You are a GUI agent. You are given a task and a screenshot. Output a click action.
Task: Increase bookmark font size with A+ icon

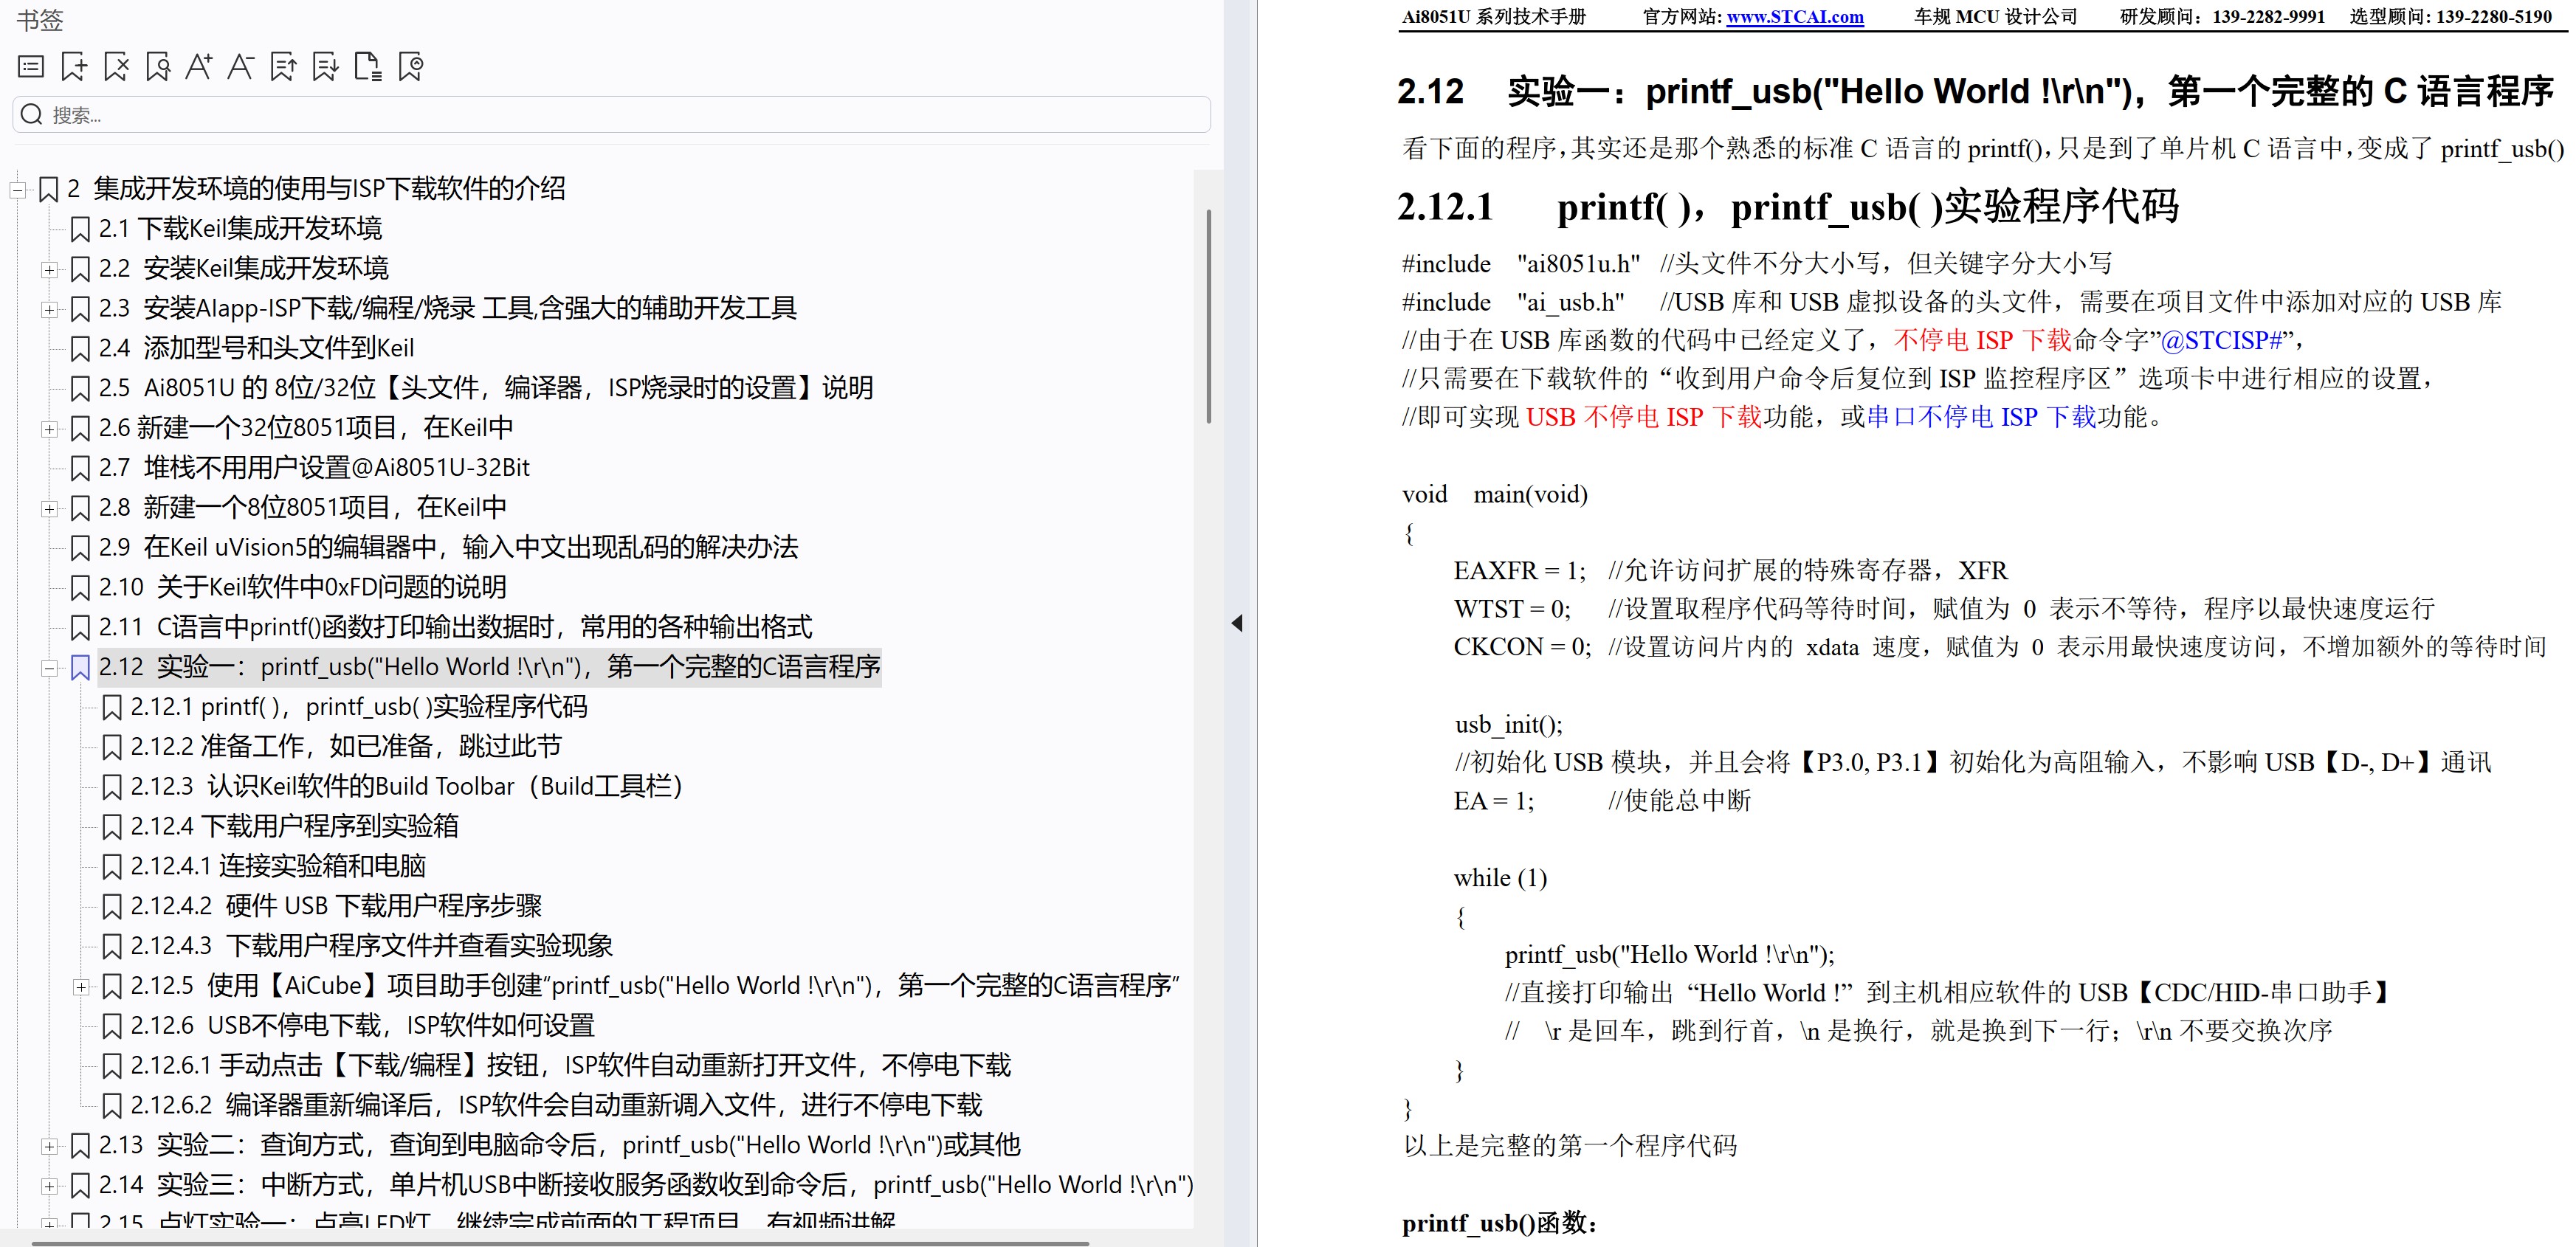(199, 67)
